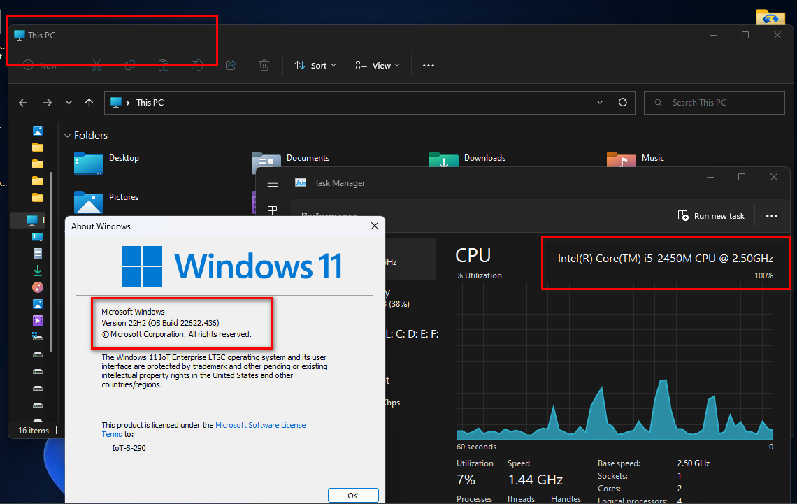Click the Delete trash can icon in File Explorer
This screenshot has height=504, width=797.
[264, 65]
